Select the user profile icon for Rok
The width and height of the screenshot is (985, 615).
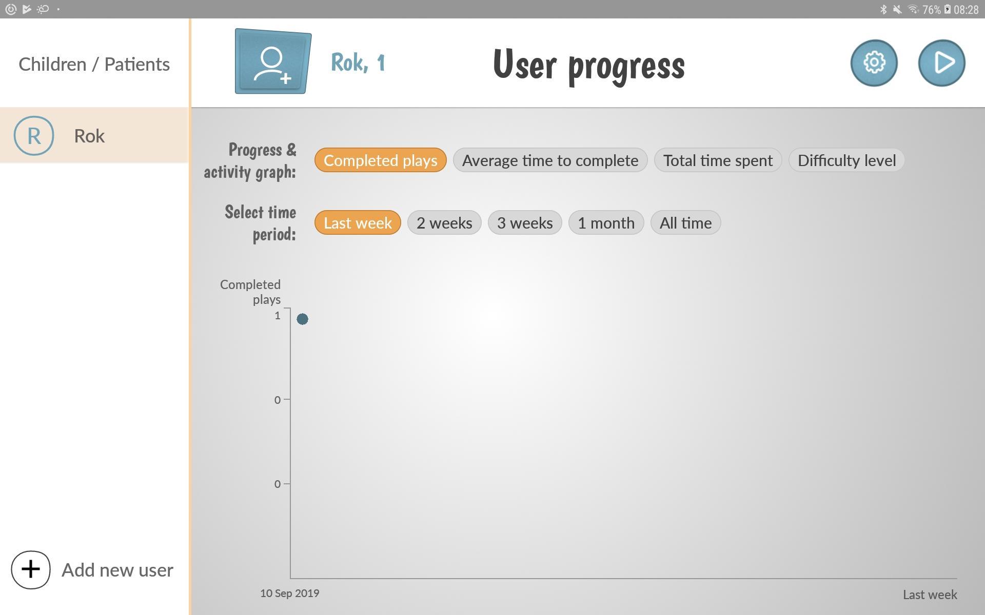33,135
